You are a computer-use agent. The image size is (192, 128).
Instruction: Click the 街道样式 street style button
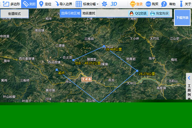[15, 14]
